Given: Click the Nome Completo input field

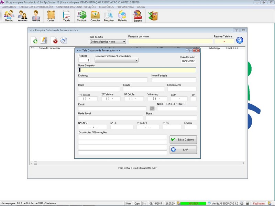Looking at the screenshot, I should point(137,70).
